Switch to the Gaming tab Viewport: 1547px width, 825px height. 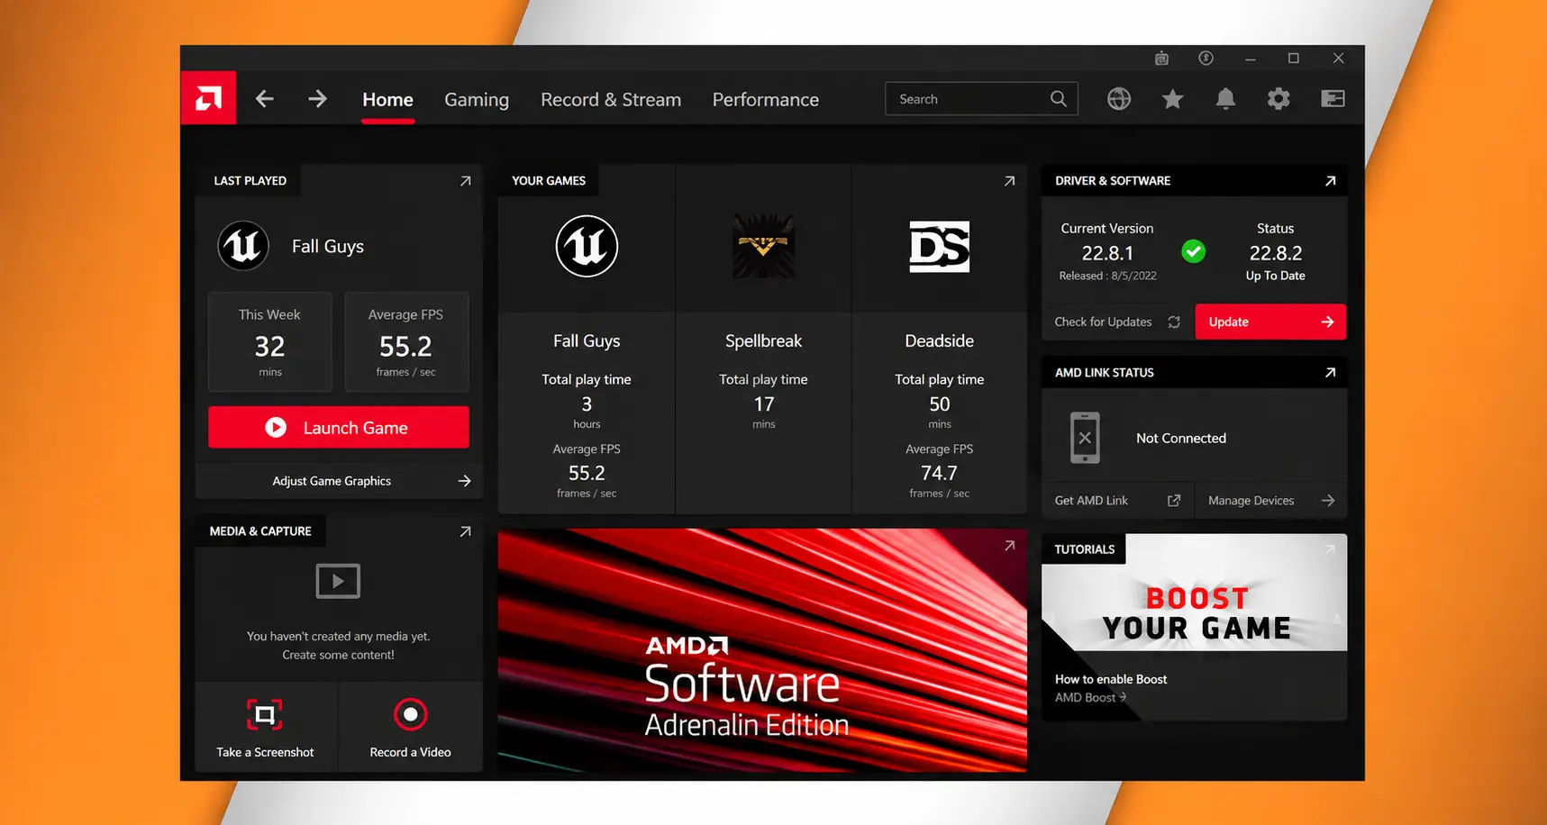click(477, 100)
